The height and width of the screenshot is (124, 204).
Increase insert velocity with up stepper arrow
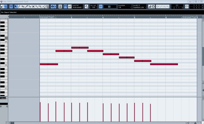(96, 7)
